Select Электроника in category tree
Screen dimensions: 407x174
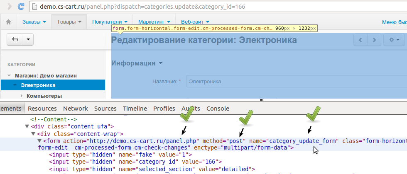click(x=38, y=85)
